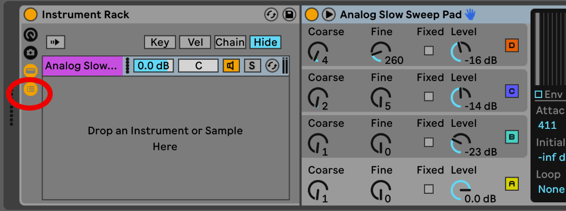Toggle the Instrument Rack device activator

click(x=30, y=14)
